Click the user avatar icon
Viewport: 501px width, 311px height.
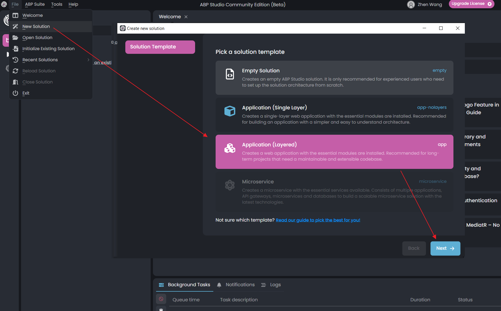click(411, 5)
